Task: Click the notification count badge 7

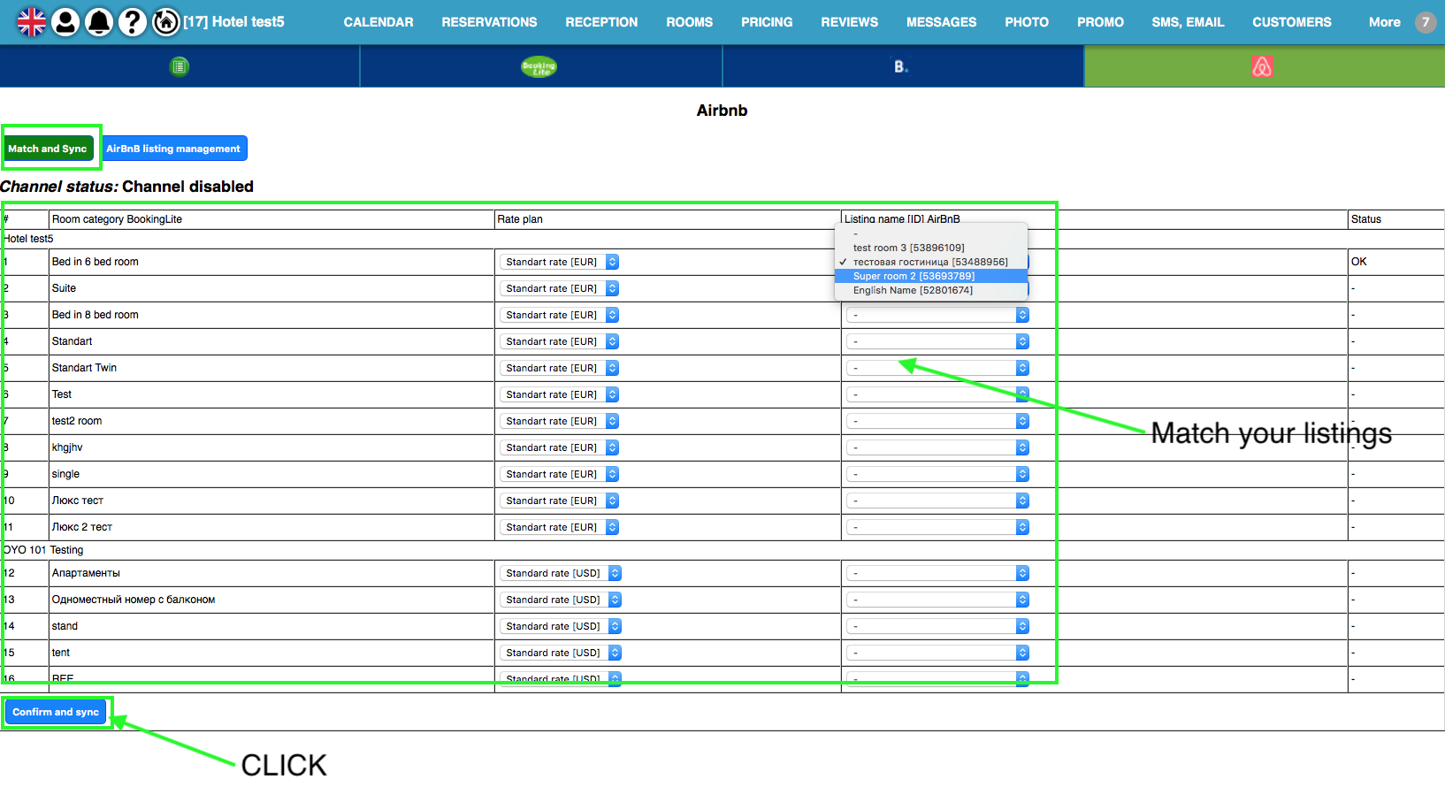Action: click(x=1426, y=22)
